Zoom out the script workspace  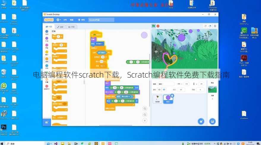pos(145,115)
